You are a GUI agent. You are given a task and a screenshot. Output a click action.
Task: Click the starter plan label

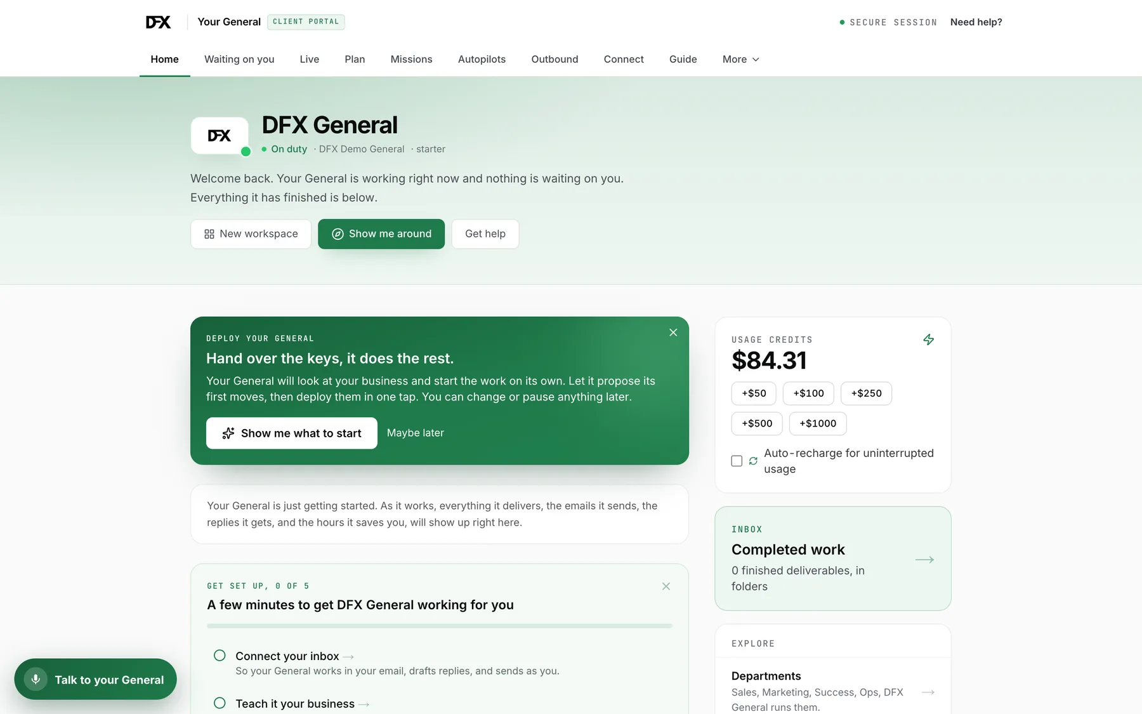click(x=431, y=149)
